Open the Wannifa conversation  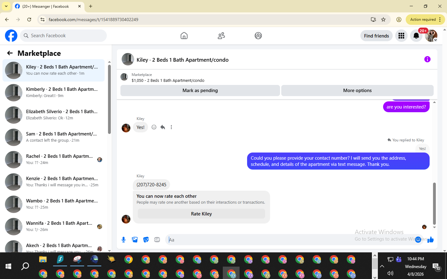tap(53, 226)
